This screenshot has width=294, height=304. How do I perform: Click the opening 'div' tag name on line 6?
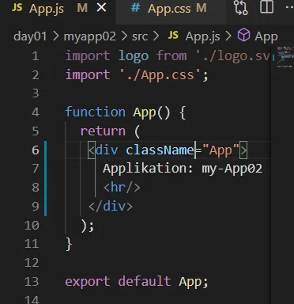107,150
